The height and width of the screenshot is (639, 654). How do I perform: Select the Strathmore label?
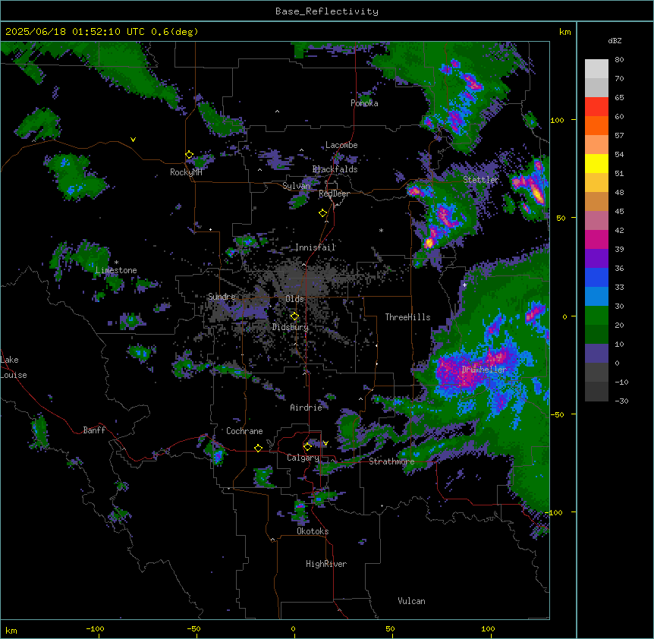391,461
